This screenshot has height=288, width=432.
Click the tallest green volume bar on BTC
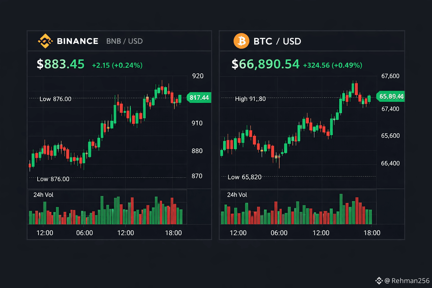pos(341,208)
